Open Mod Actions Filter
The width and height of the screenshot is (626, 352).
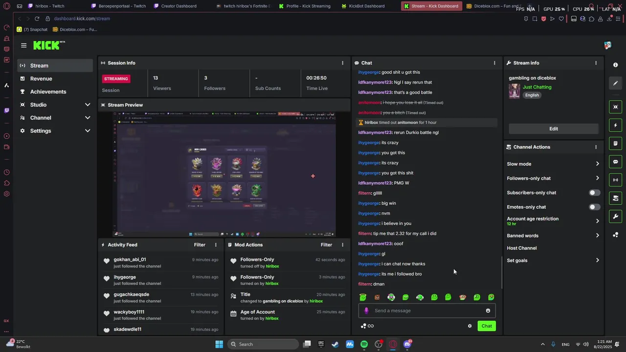(326, 245)
